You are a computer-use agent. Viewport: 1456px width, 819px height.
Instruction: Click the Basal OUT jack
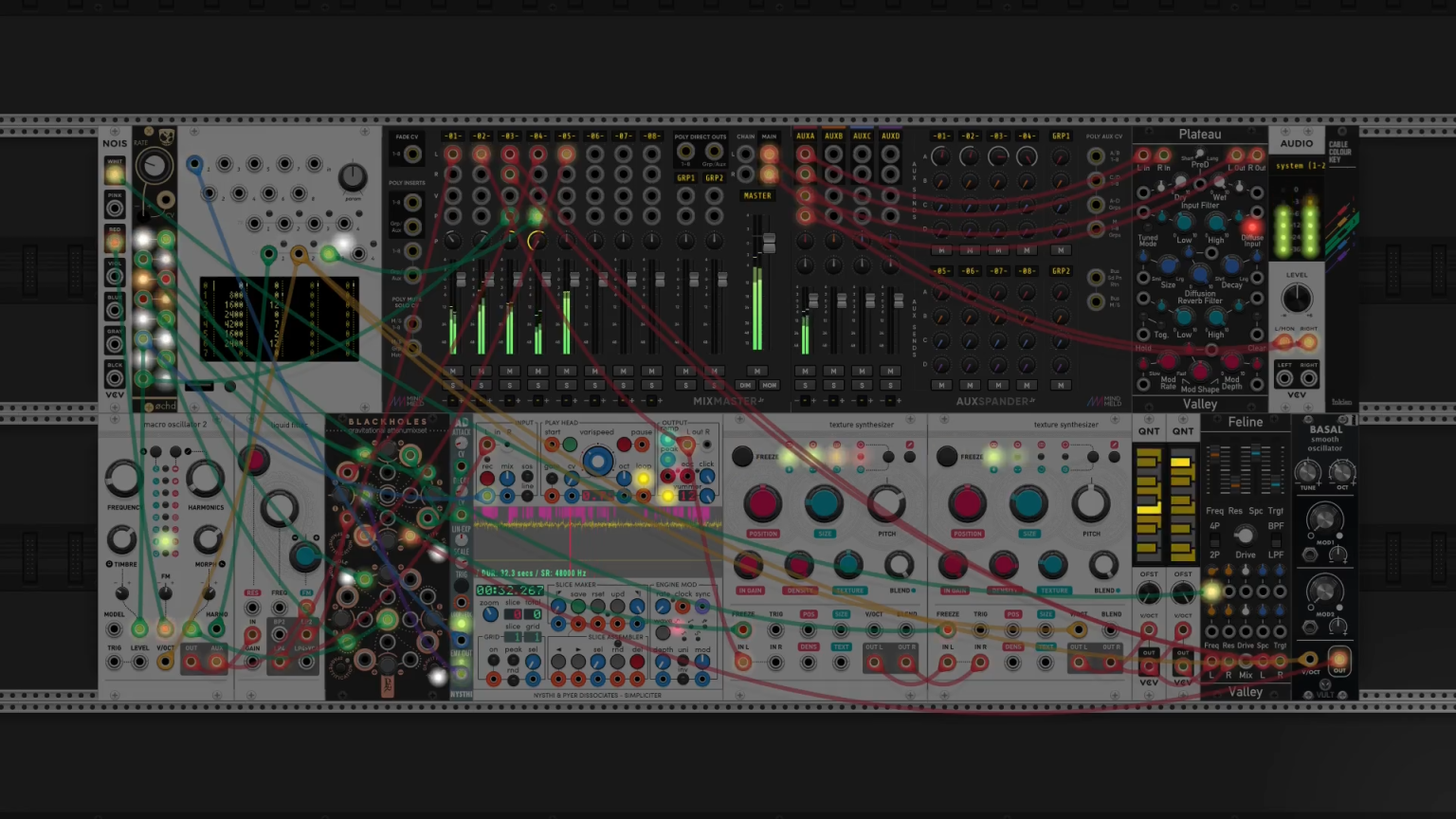1338,659
